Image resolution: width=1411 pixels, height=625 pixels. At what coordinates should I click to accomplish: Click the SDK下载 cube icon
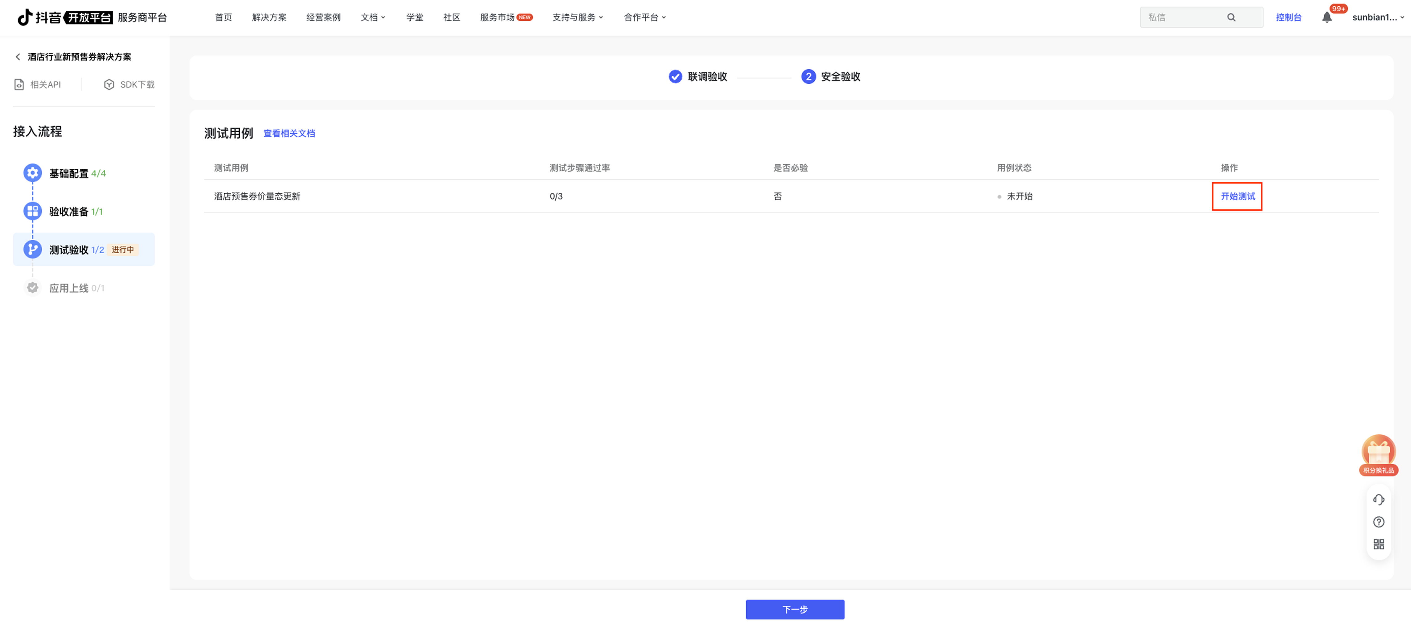pyautogui.click(x=109, y=84)
